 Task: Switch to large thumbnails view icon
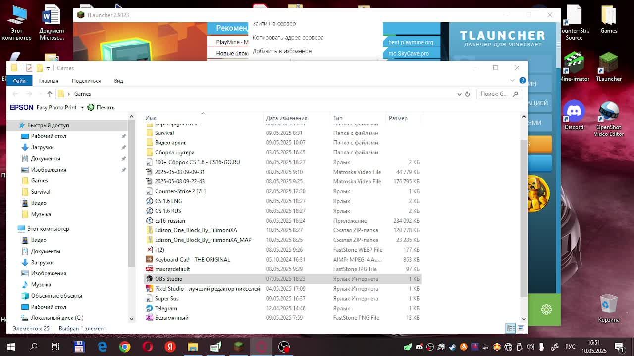click(521, 328)
